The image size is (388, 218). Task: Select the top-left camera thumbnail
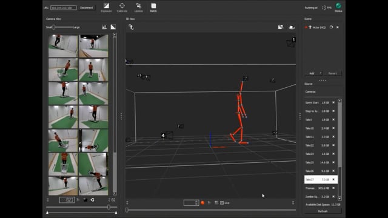(63, 46)
